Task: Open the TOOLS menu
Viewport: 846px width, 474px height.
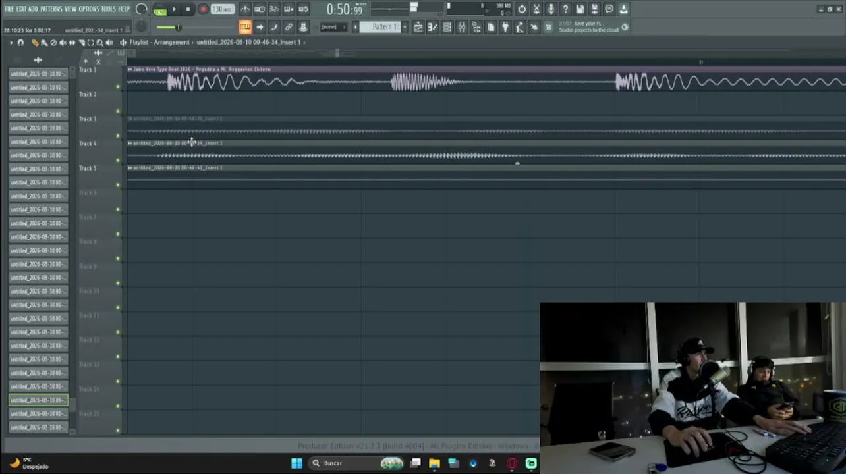Action: (x=108, y=9)
